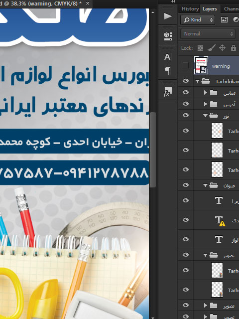Click lock position move icon
The image size is (239, 319).
pos(222,48)
